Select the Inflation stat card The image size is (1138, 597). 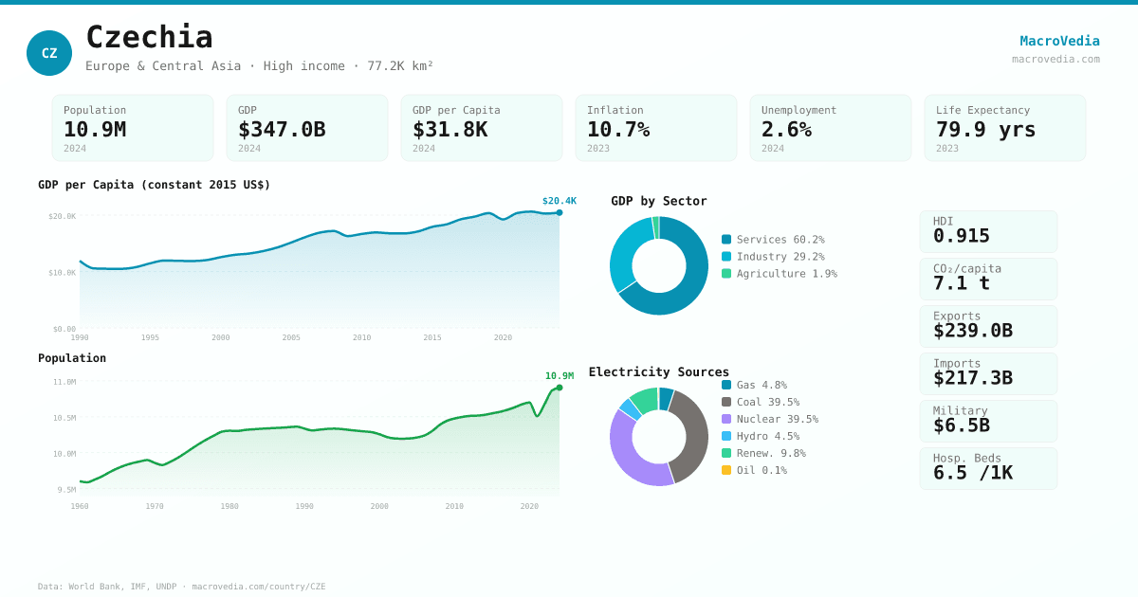(x=656, y=128)
